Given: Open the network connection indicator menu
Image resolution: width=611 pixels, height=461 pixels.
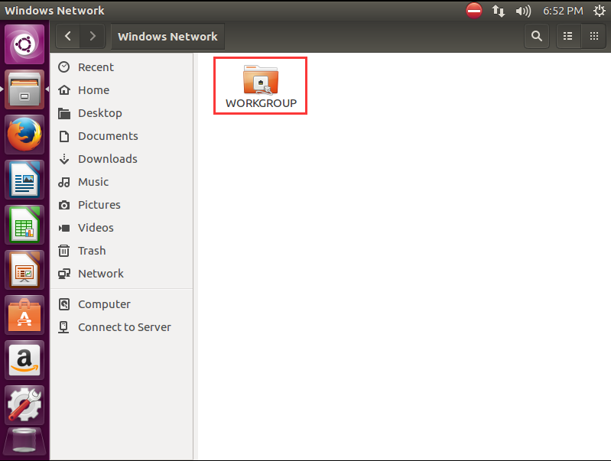Looking at the screenshot, I should click(499, 11).
